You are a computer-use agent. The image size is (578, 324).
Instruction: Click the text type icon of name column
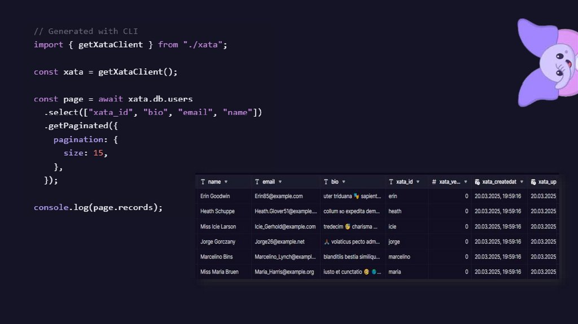coord(203,182)
